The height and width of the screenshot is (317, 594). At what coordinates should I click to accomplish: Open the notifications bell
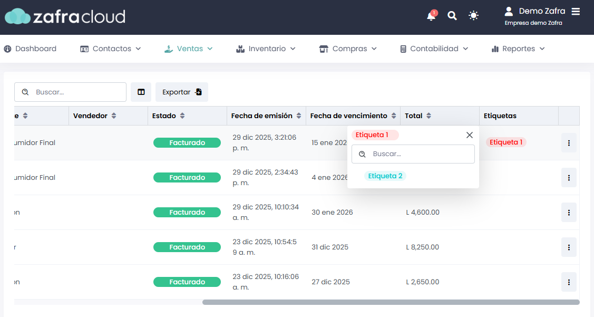point(431,16)
